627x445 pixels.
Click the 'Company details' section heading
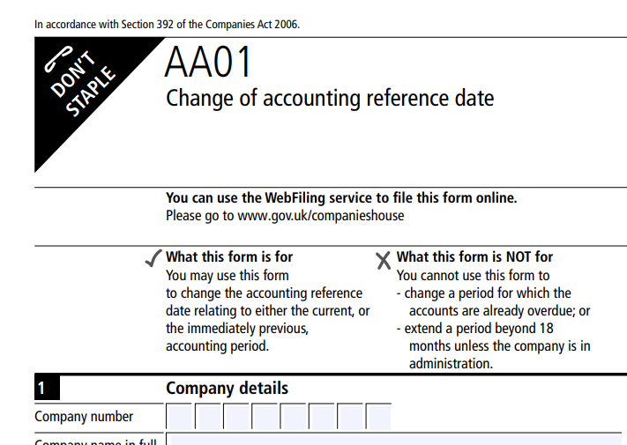point(227,389)
